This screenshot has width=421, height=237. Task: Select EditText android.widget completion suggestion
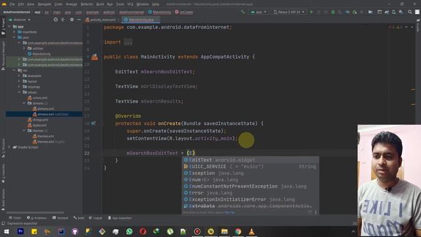[251, 160]
